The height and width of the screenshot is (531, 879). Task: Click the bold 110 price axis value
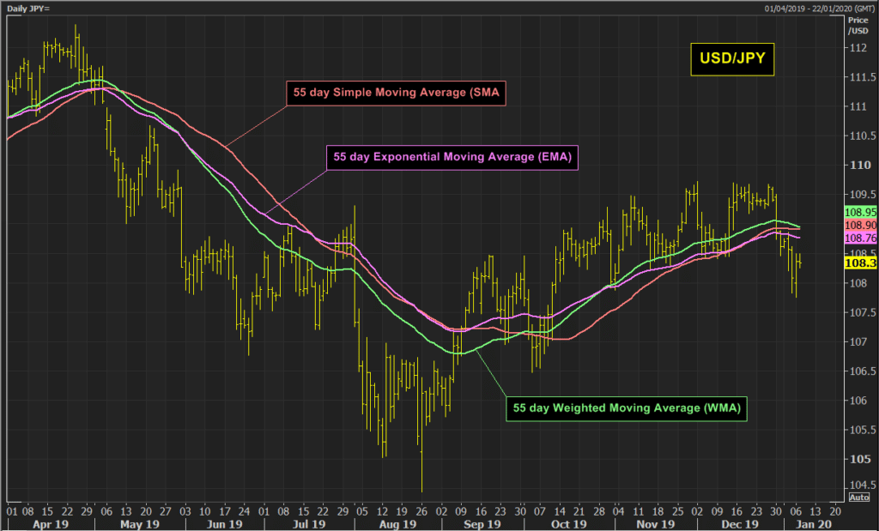[861, 163]
